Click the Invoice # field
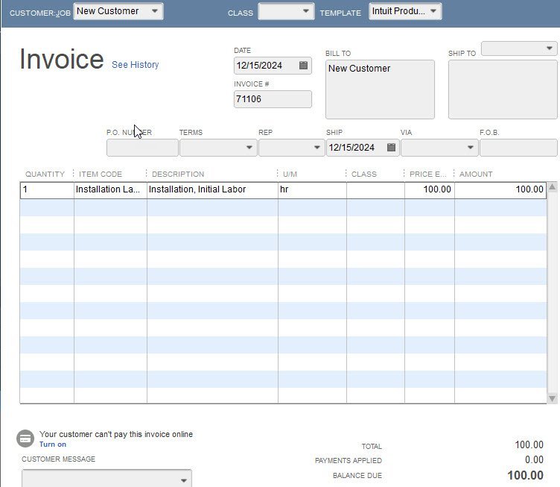The height and width of the screenshot is (487, 560). (x=273, y=99)
